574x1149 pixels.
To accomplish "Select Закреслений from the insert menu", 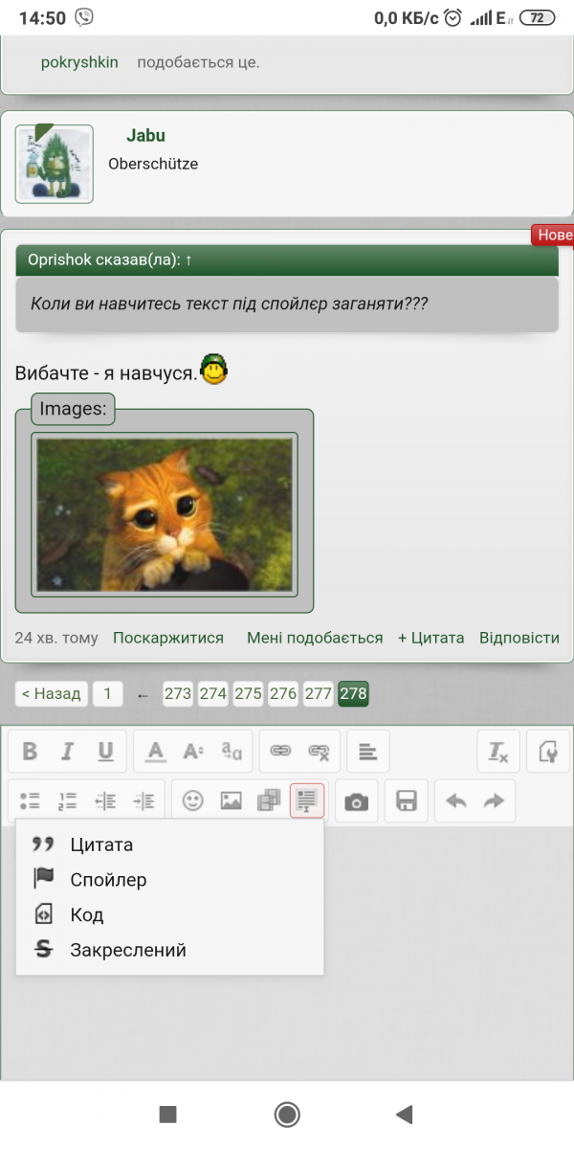I will [x=169, y=950].
